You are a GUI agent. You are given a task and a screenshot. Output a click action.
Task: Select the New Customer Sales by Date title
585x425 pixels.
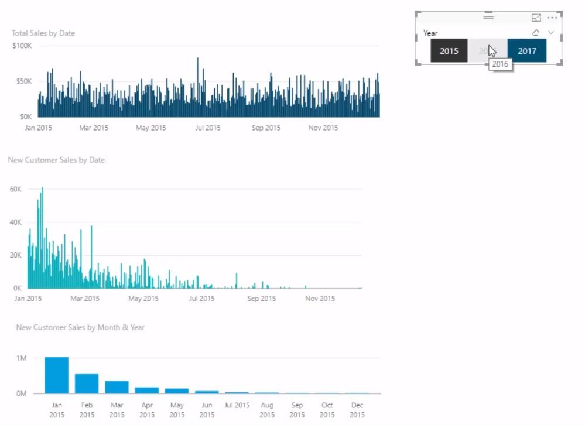[x=56, y=160]
